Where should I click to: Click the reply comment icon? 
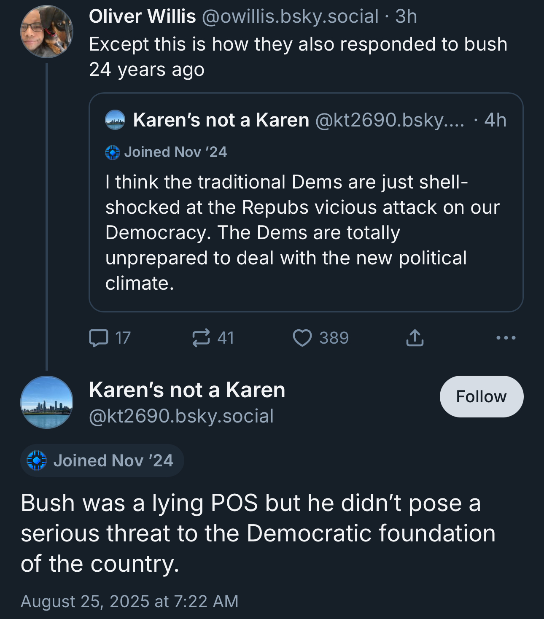click(x=99, y=338)
